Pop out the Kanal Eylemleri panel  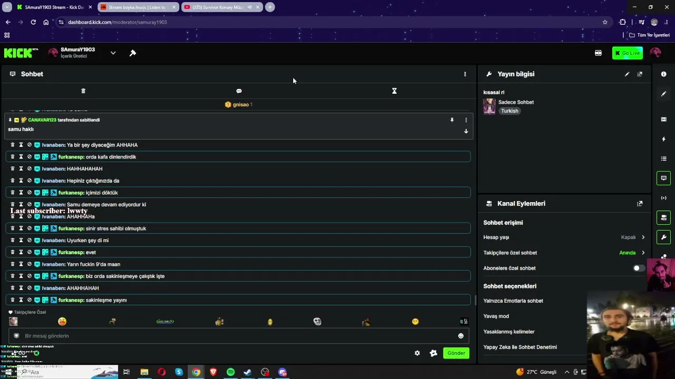click(640, 204)
